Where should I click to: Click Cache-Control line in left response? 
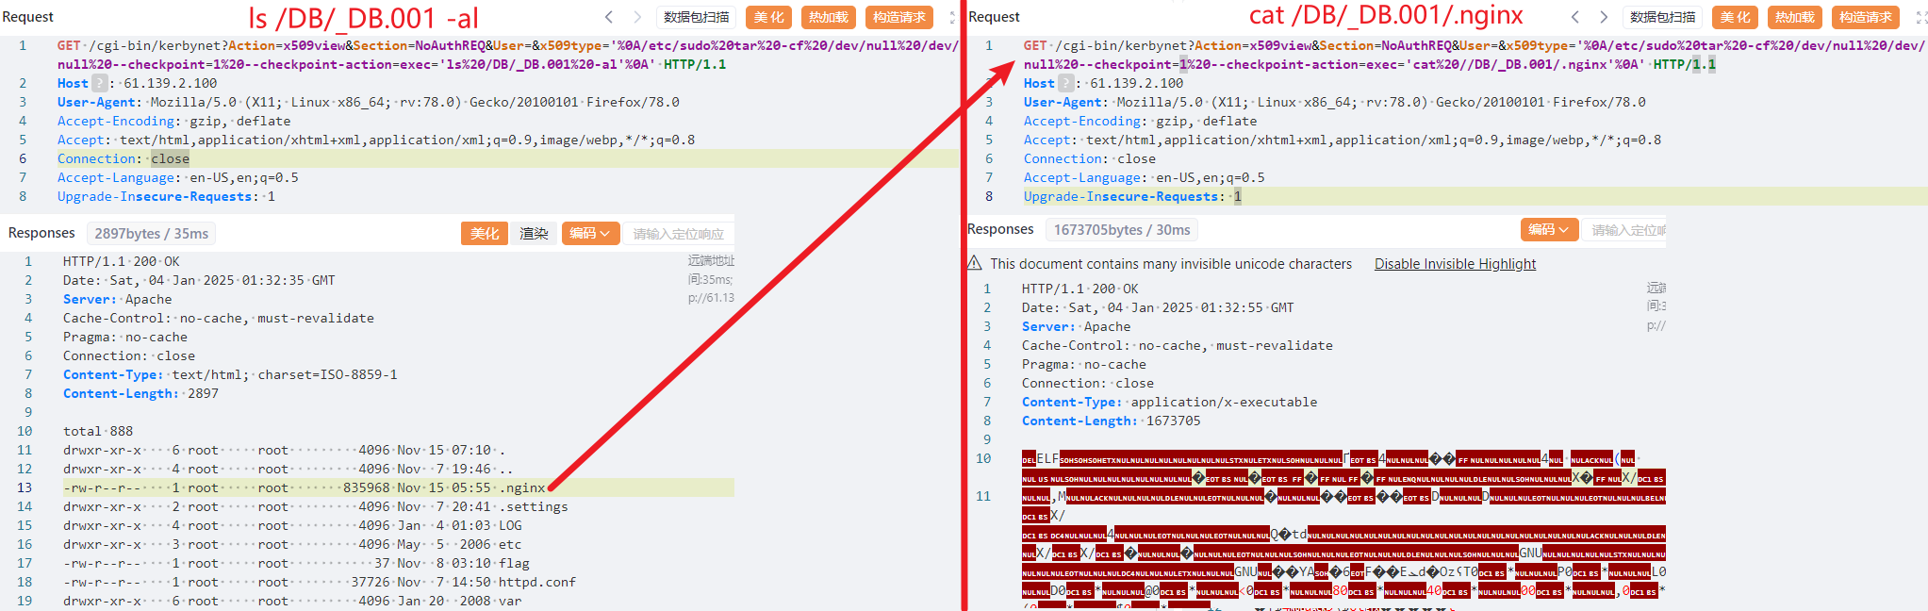click(219, 318)
